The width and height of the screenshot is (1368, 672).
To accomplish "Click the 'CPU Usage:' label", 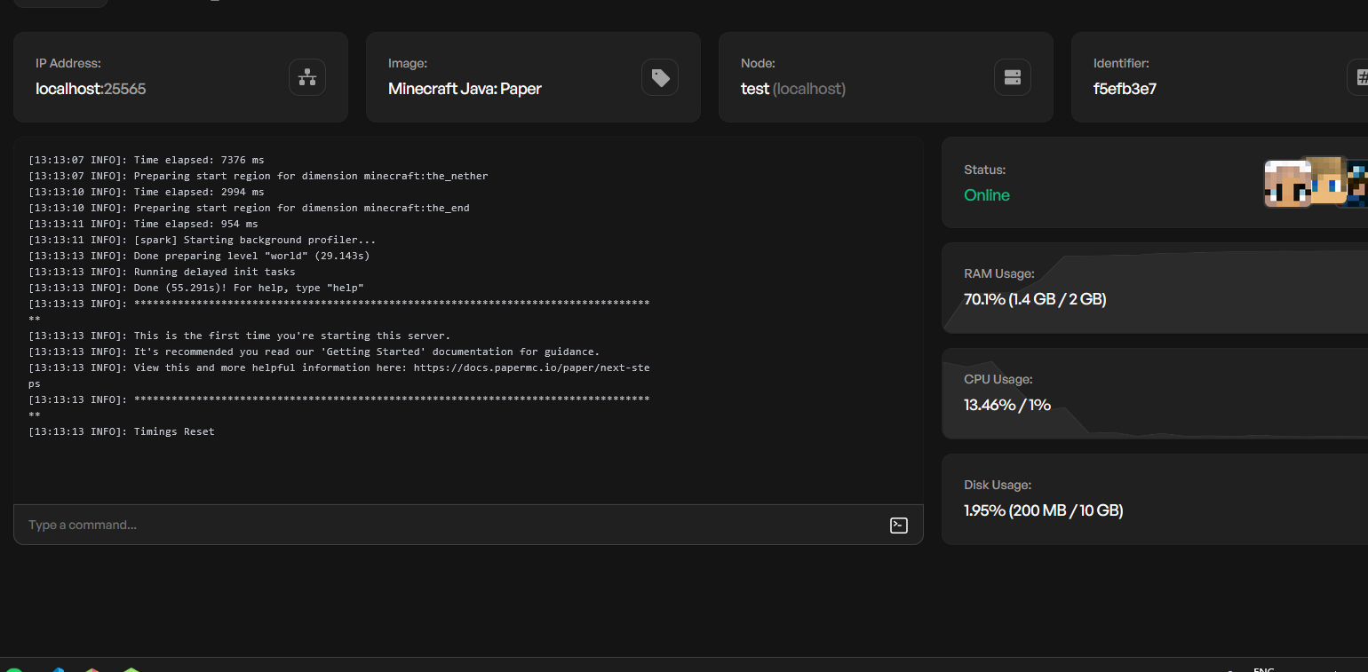I will 998,380.
